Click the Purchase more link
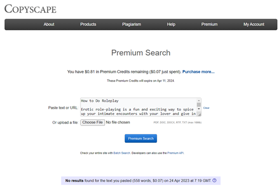The width and height of the screenshot is (279, 191). click(198, 72)
